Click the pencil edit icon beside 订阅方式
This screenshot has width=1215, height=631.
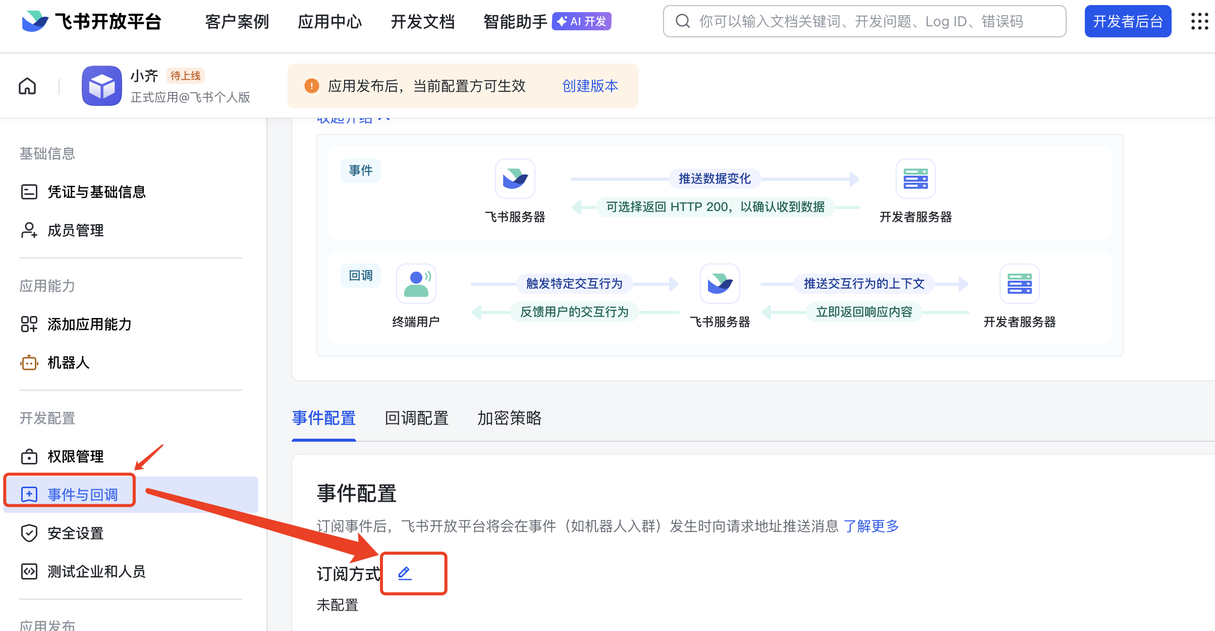pos(405,573)
